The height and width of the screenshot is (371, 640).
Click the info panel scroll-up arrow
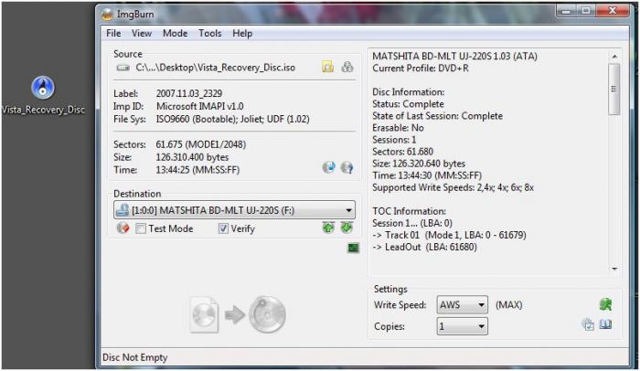point(614,57)
